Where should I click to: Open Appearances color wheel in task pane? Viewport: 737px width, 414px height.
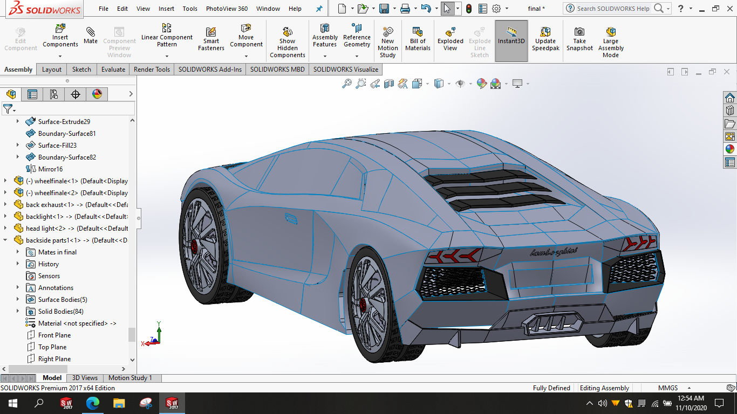point(729,149)
